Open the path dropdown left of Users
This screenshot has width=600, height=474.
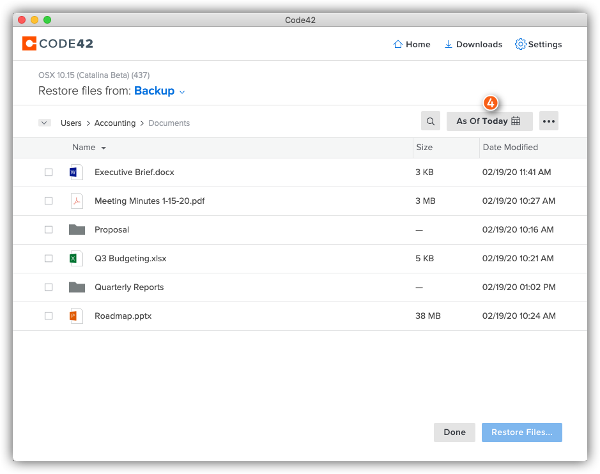[45, 123]
